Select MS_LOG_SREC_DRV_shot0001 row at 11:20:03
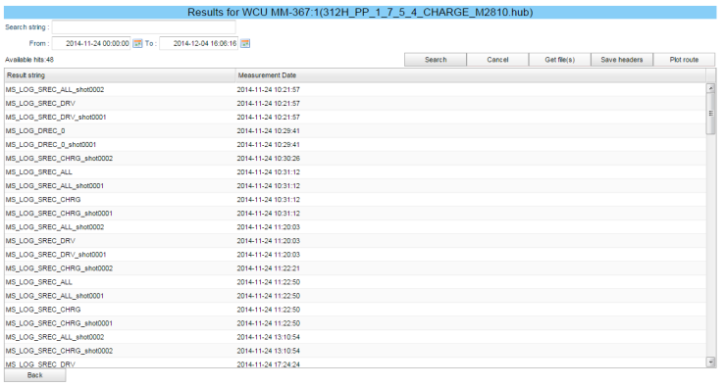The height and width of the screenshot is (387, 724). (355, 255)
